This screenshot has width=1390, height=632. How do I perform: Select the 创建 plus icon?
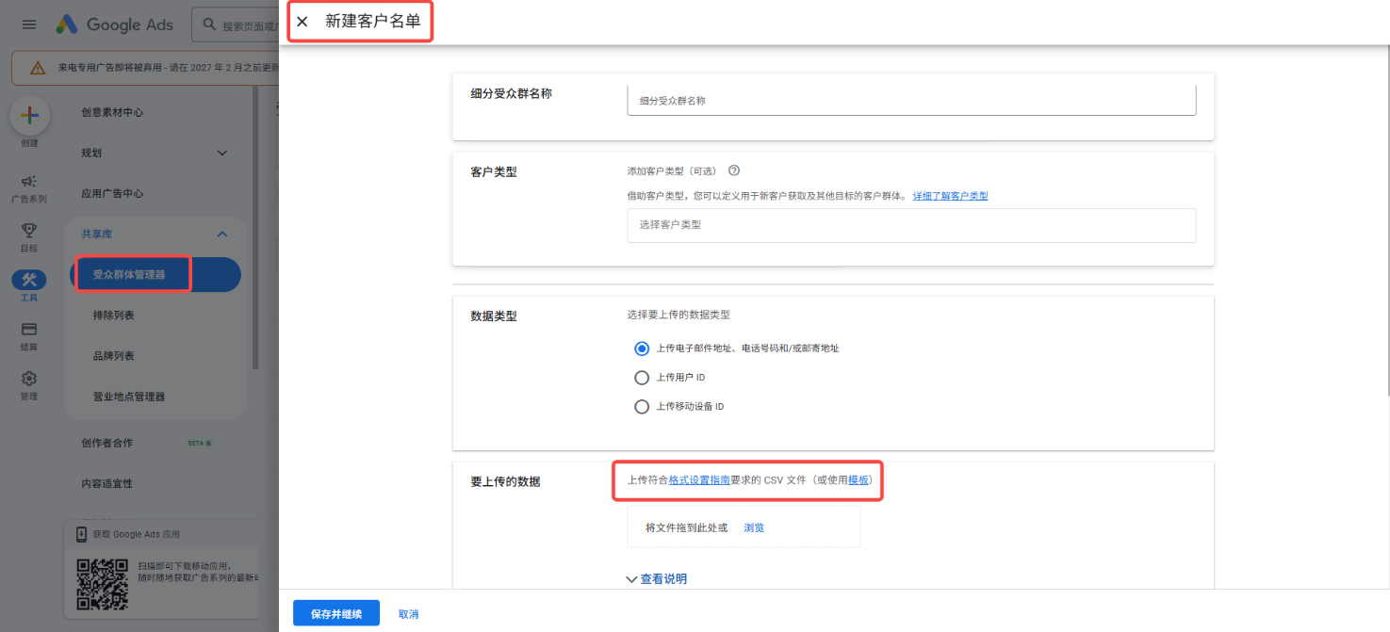coord(29,115)
